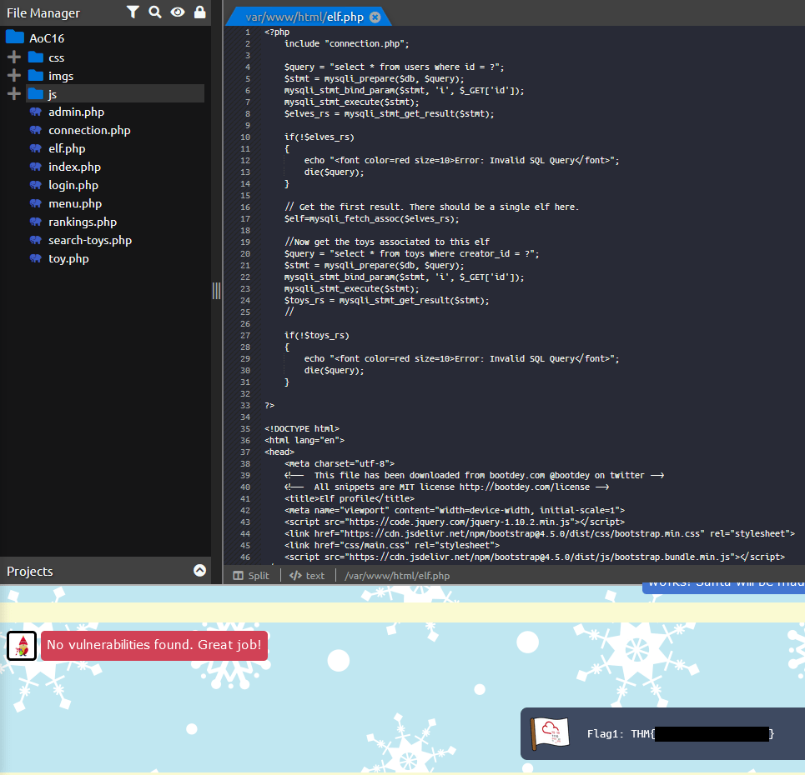The height and width of the screenshot is (775, 805).
Task: Click the elf avatar icon beside the alert
Action: (22, 646)
